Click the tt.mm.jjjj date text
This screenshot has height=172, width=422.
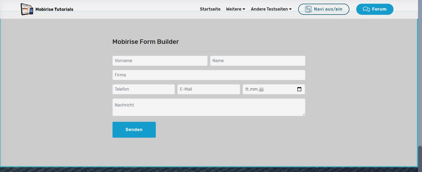tap(254, 89)
